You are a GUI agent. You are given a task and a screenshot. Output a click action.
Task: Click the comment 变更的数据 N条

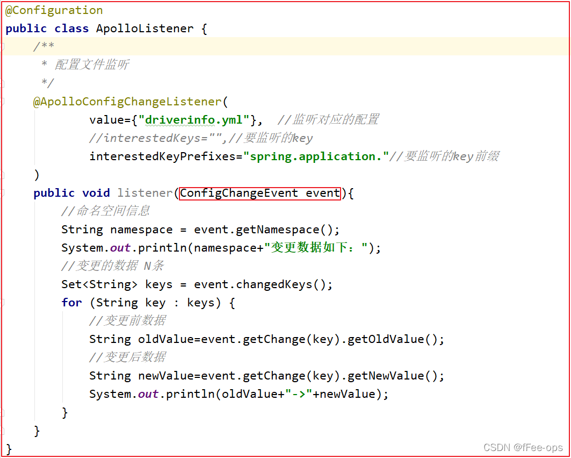112,266
